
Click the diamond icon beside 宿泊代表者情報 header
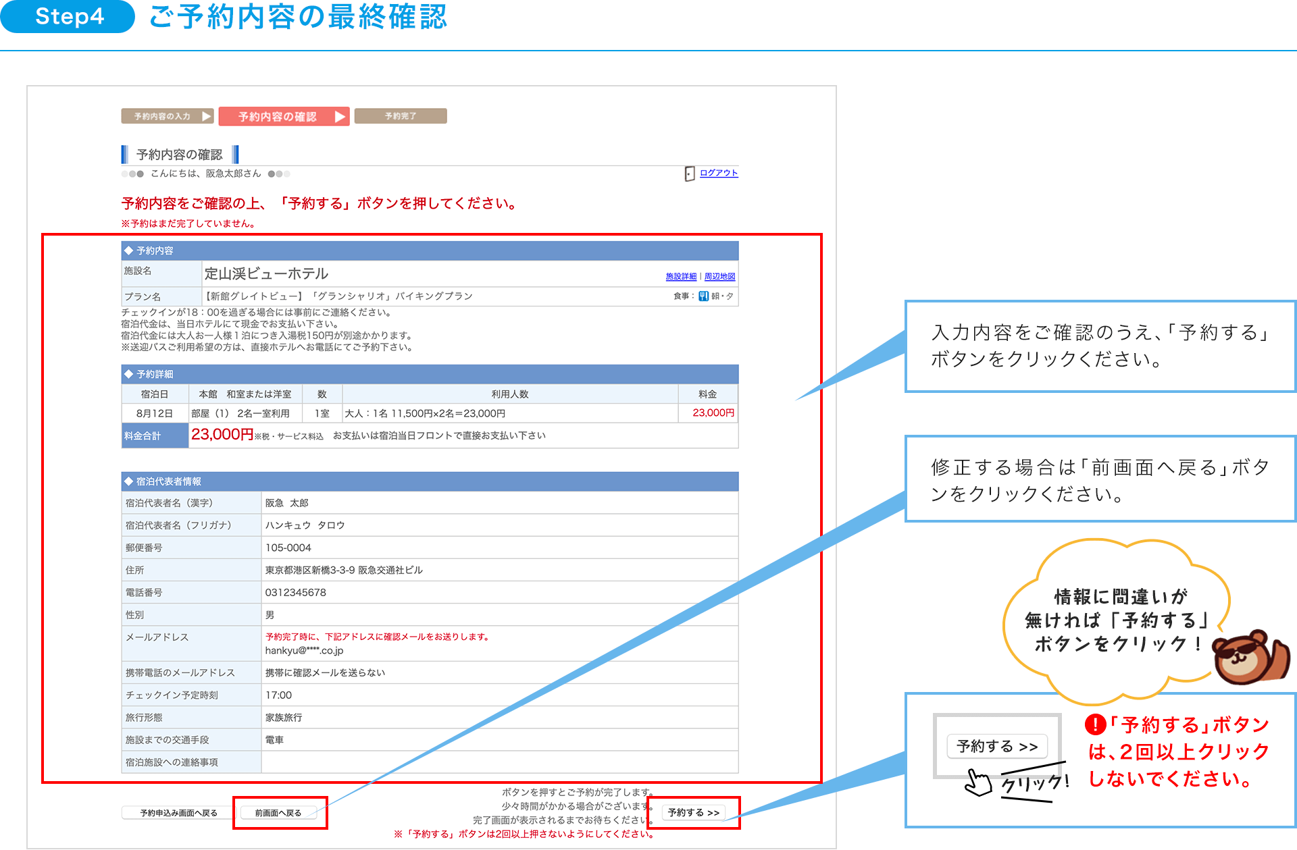click(x=128, y=481)
